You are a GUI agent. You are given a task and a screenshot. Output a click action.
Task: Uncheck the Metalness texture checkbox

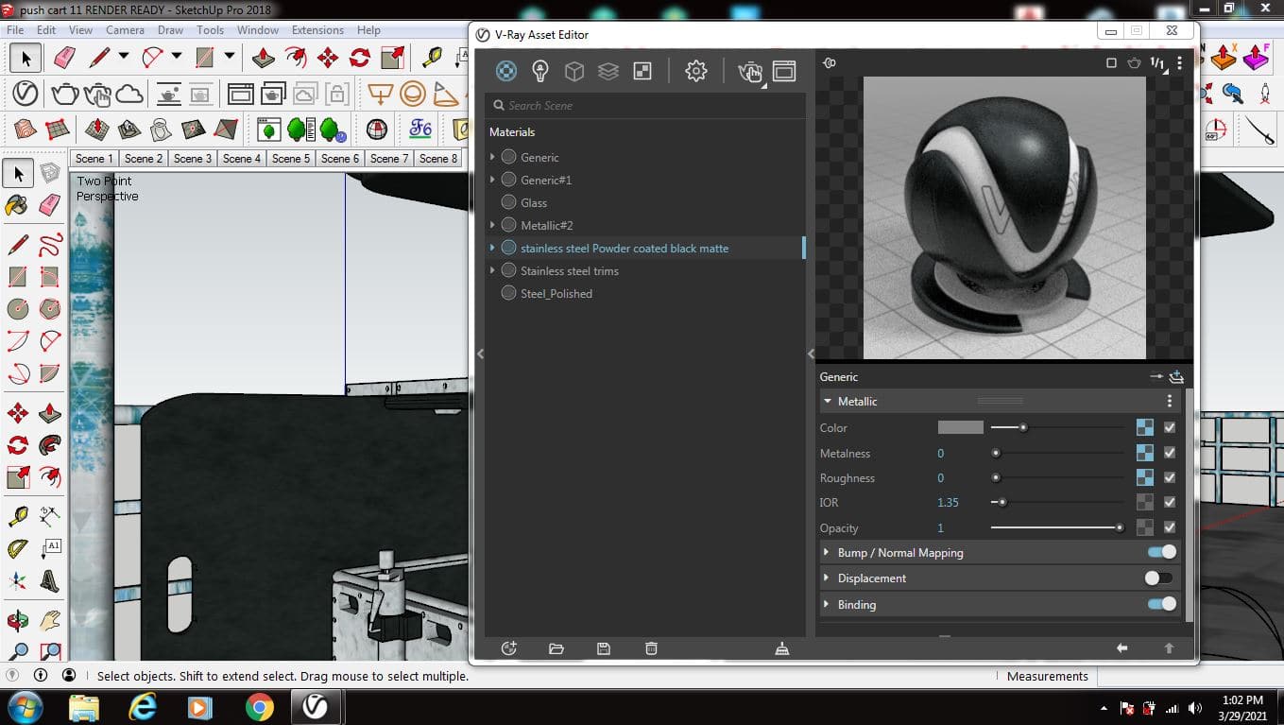pyautogui.click(x=1170, y=453)
